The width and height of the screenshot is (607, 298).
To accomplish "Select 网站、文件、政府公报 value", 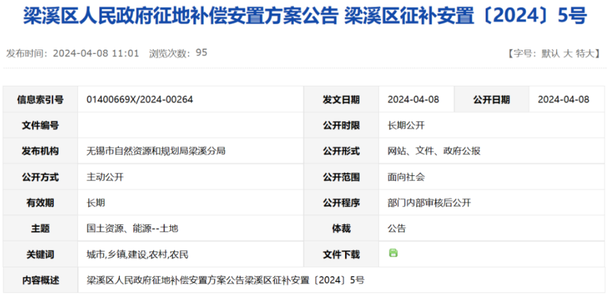I will click(434, 151).
